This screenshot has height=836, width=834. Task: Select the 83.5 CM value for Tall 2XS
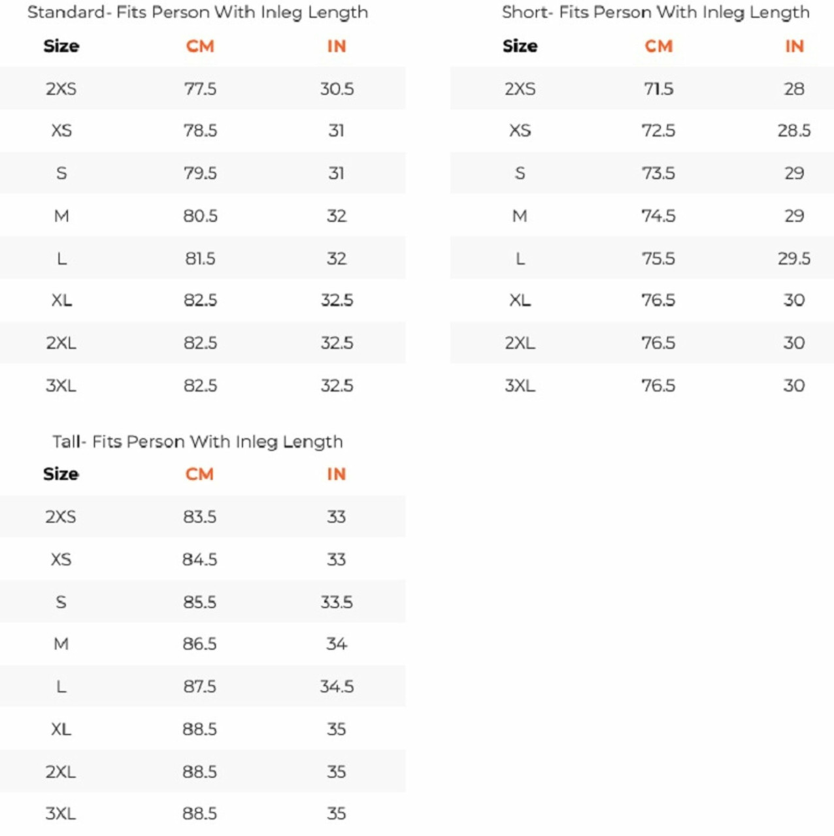199,517
